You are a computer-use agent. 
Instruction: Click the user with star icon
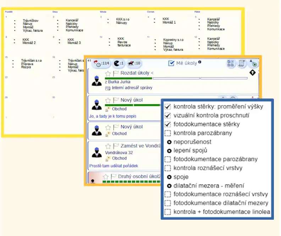(x=254, y=64)
